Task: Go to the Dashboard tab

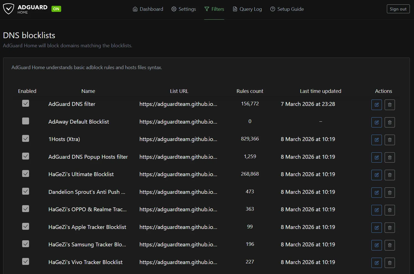Action: [148, 9]
